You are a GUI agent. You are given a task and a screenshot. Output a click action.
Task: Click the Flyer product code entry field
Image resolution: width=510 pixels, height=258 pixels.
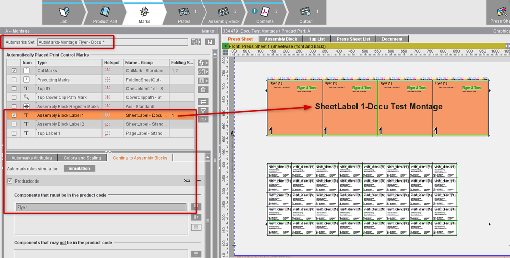[x=101, y=208]
